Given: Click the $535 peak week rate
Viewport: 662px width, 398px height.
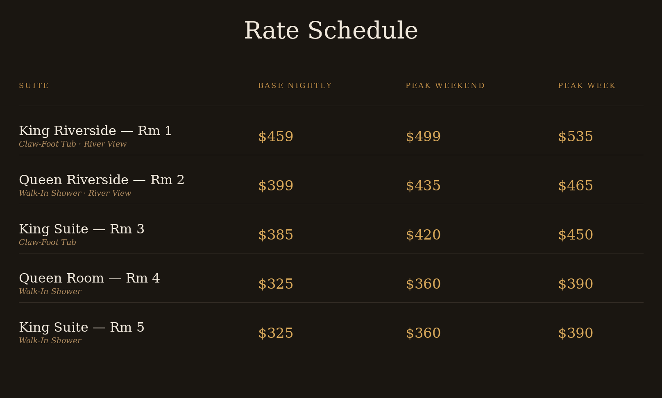Looking at the screenshot, I should [x=576, y=136].
